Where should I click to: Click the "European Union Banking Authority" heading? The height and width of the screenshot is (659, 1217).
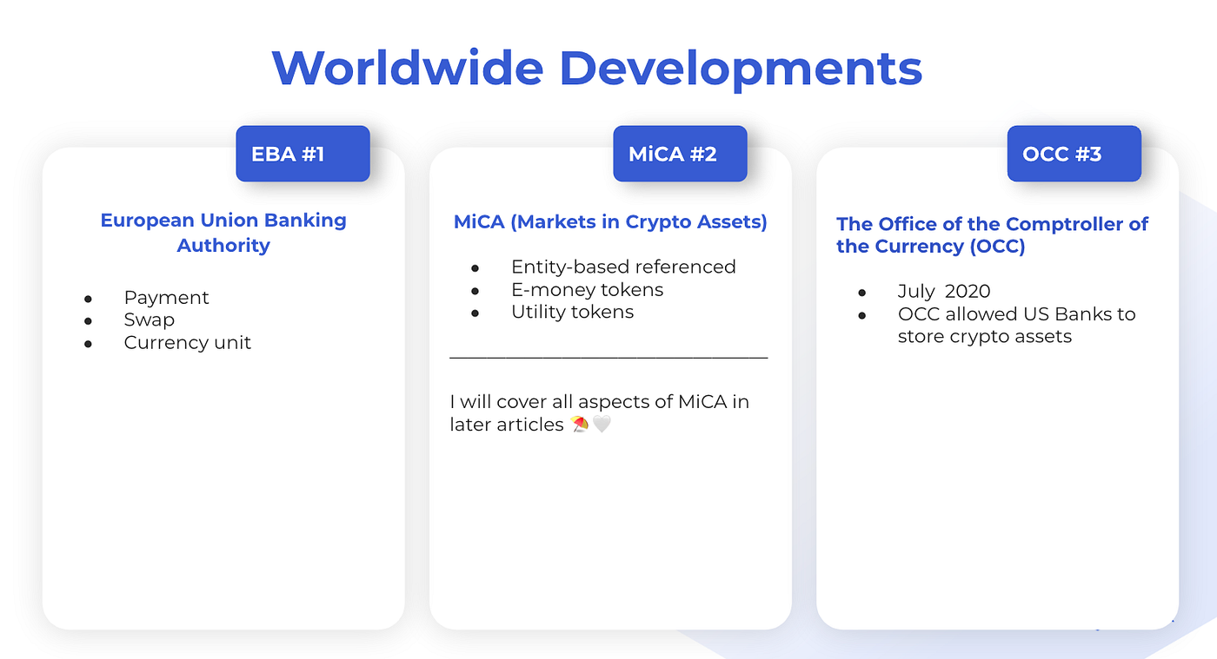coord(223,233)
